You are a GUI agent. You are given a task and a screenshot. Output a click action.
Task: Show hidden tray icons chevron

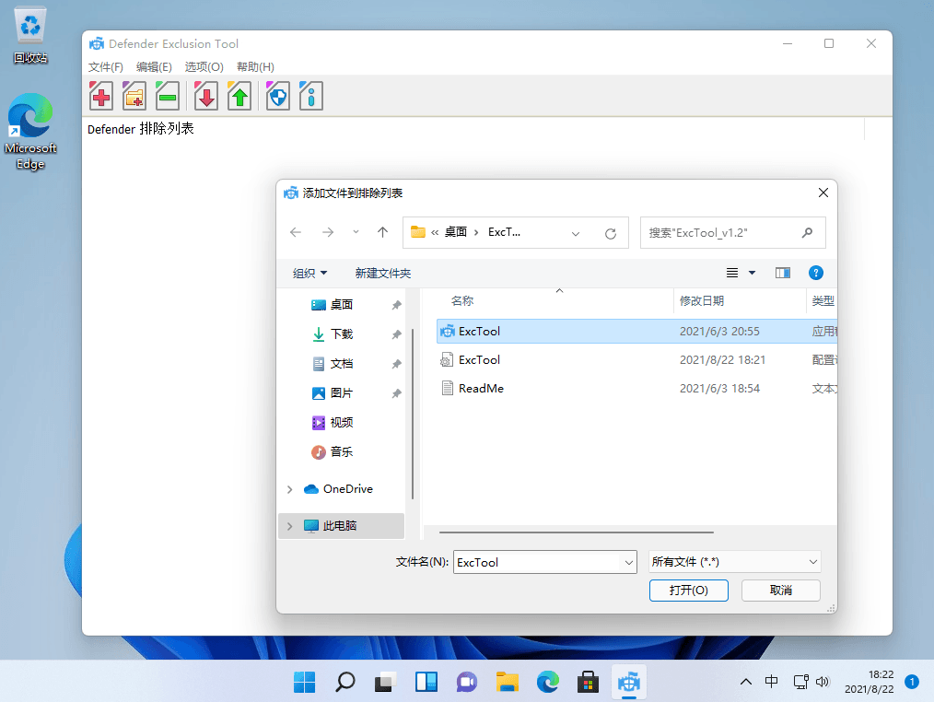click(745, 682)
